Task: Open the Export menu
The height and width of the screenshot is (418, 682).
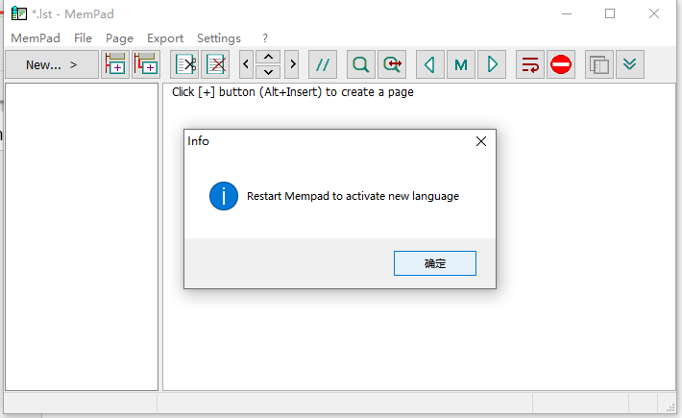Action: pyautogui.click(x=165, y=38)
